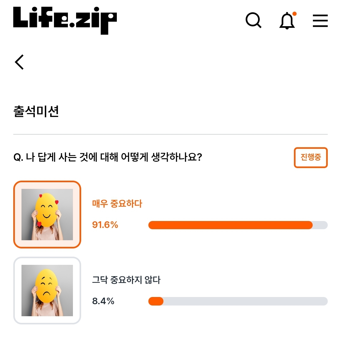Click the question text about 나 답게 사는 것
The height and width of the screenshot is (355, 341).
click(108, 157)
